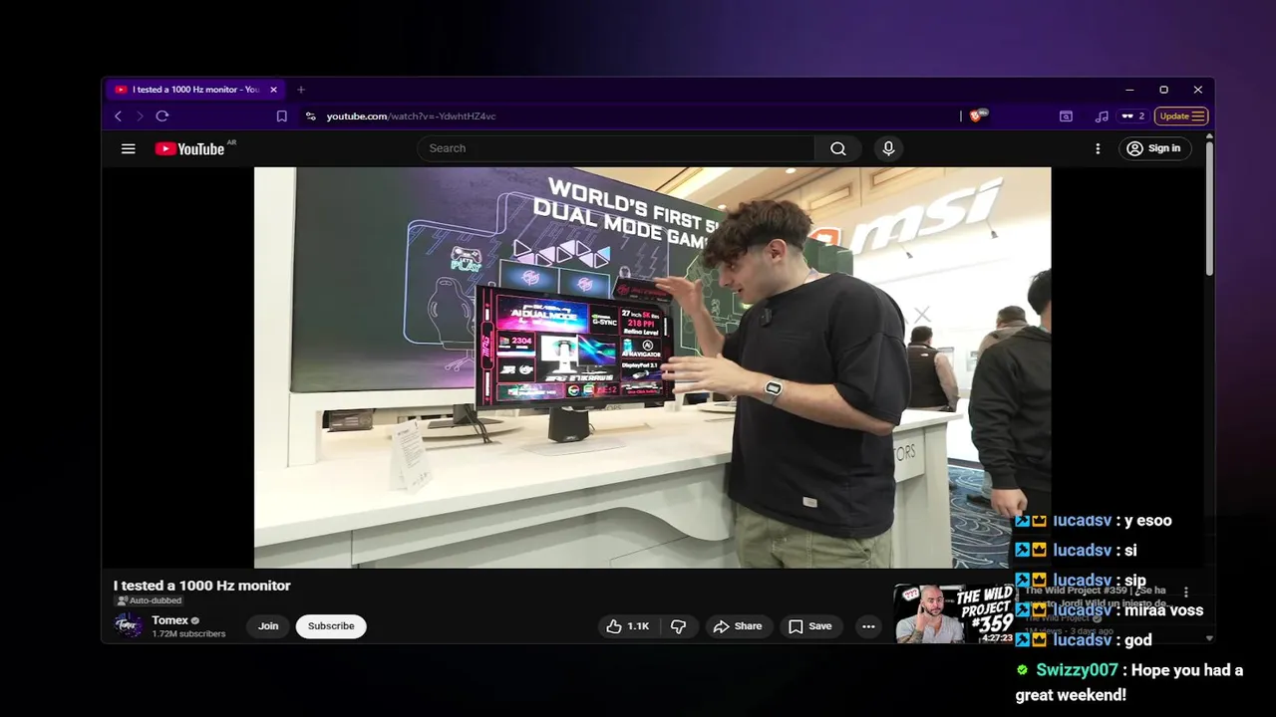The width and height of the screenshot is (1276, 717).
Task: Click the video player to pause
Action: pyautogui.click(x=652, y=367)
